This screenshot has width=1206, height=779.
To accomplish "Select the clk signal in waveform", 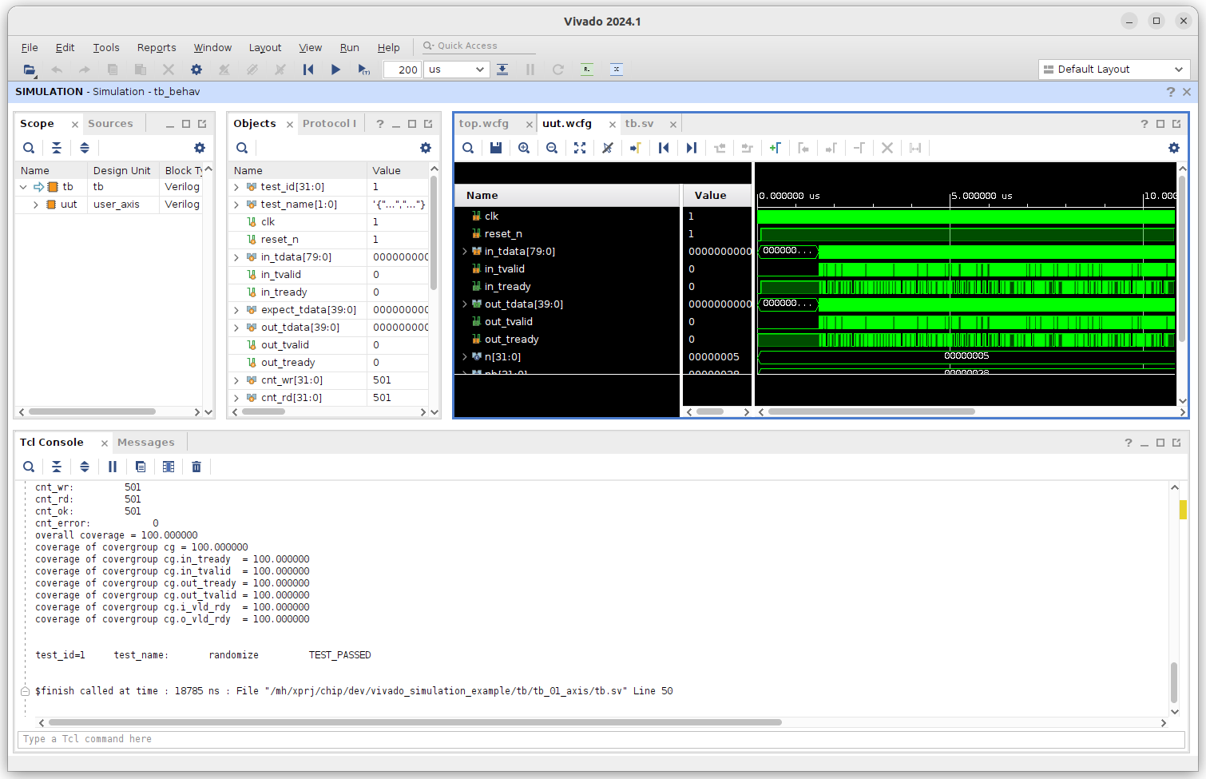I will (491, 217).
